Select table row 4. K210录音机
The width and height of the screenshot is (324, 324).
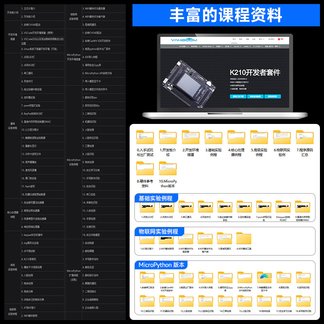43,259
